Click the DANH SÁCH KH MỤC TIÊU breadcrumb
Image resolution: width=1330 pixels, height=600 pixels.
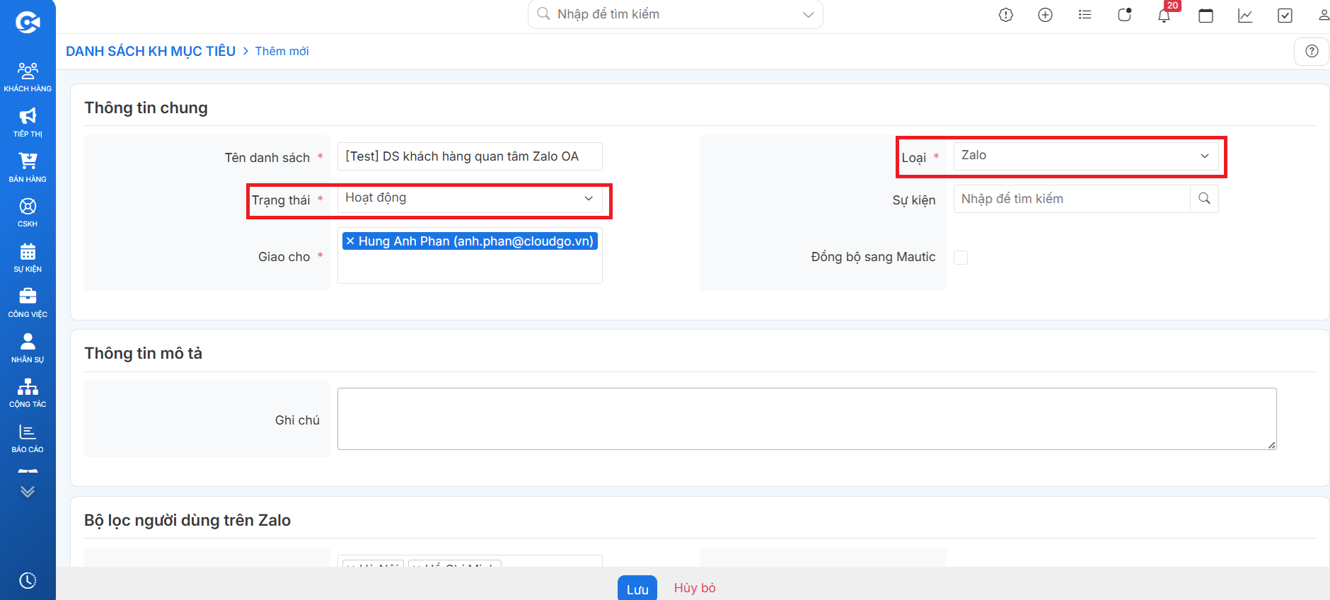(151, 51)
